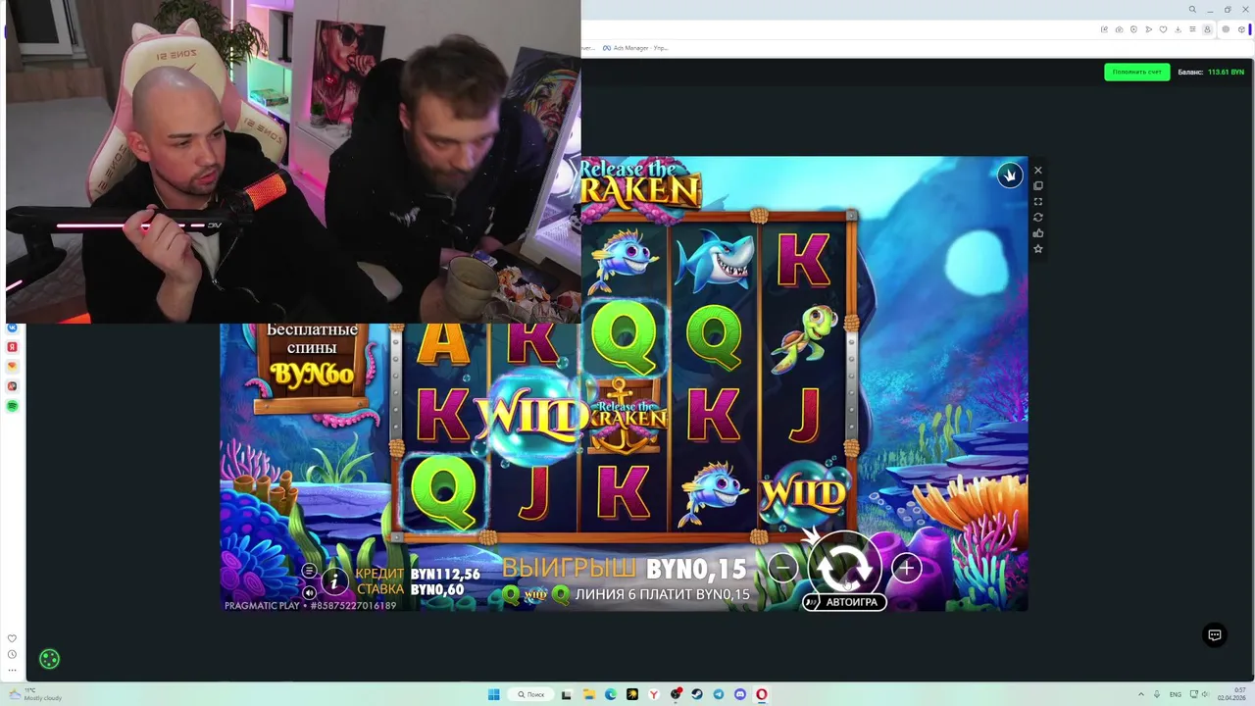Click the ENG language indicator

pyautogui.click(x=1176, y=694)
